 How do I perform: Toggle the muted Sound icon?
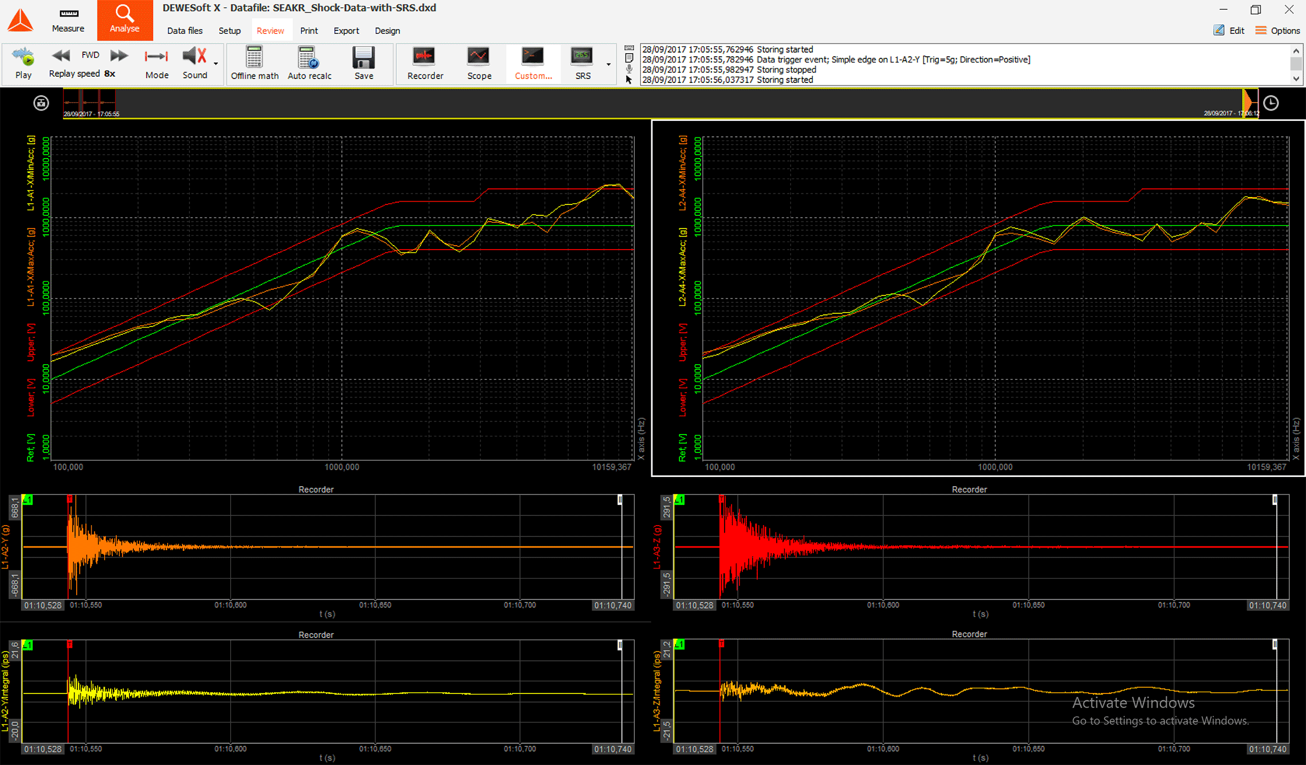[195, 63]
